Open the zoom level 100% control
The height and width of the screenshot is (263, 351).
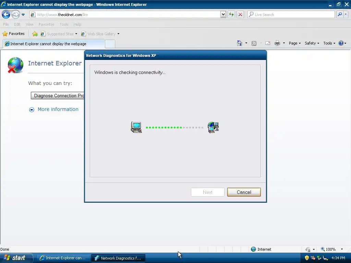pos(328,249)
